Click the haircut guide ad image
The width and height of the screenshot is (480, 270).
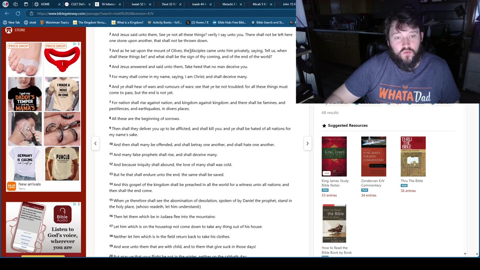25,129
